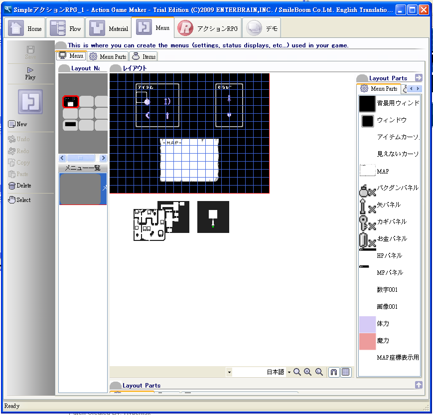This screenshot has height=415, width=433.
Task: Click Undo in the sidebar
Action: 19,139
